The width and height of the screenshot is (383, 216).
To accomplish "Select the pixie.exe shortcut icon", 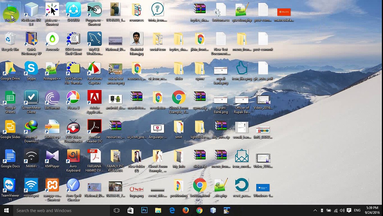I will point(52,14).
